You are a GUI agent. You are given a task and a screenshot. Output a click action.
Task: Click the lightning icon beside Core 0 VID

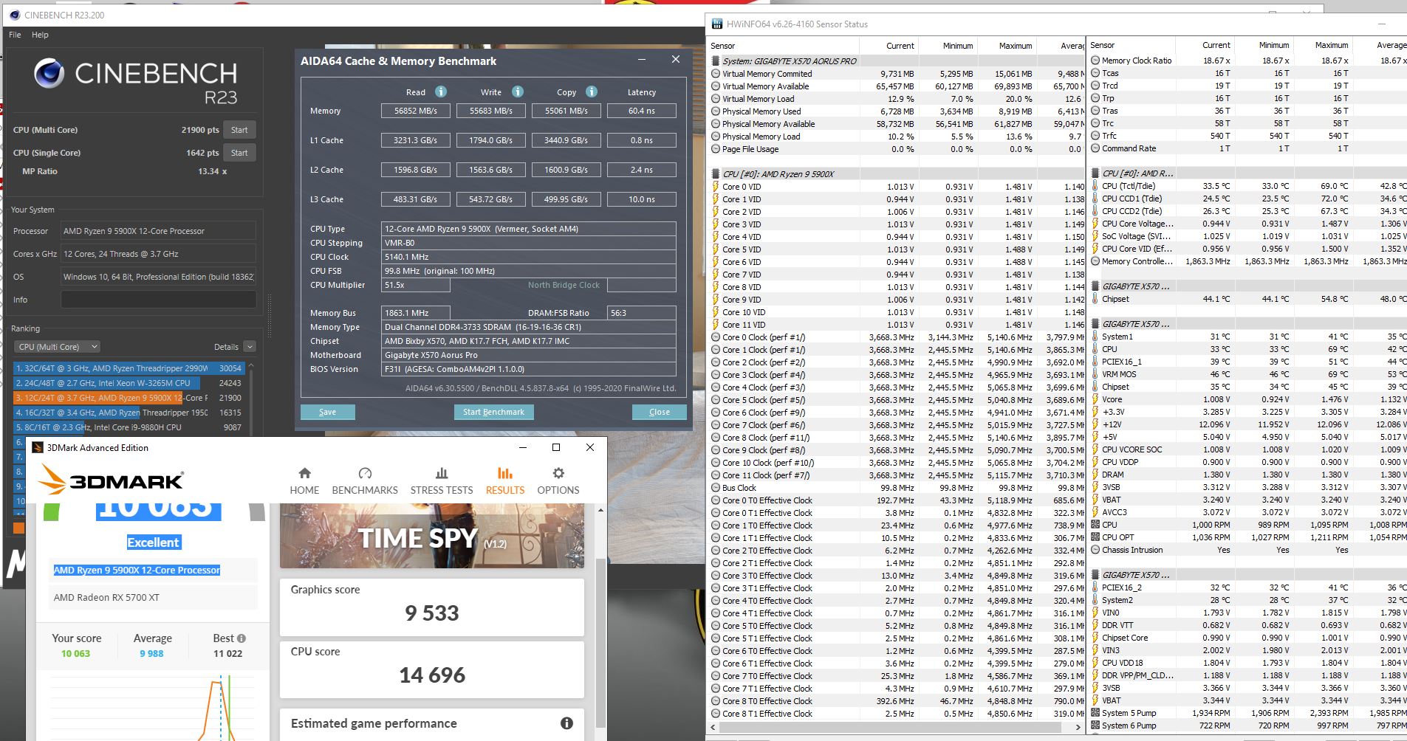point(716,187)
